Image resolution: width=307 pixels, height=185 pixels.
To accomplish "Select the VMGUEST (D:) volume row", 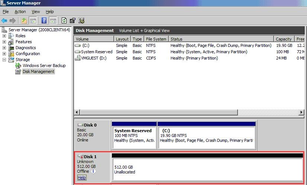I will (89, 58).
